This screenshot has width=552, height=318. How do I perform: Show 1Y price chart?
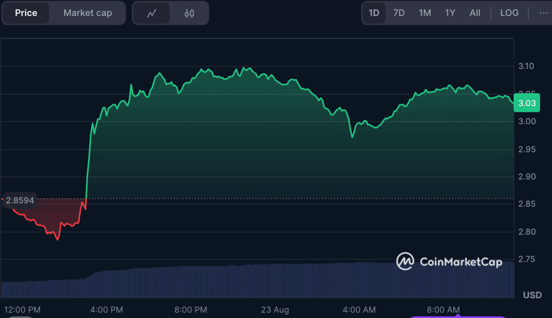click(x=449, y=13)
